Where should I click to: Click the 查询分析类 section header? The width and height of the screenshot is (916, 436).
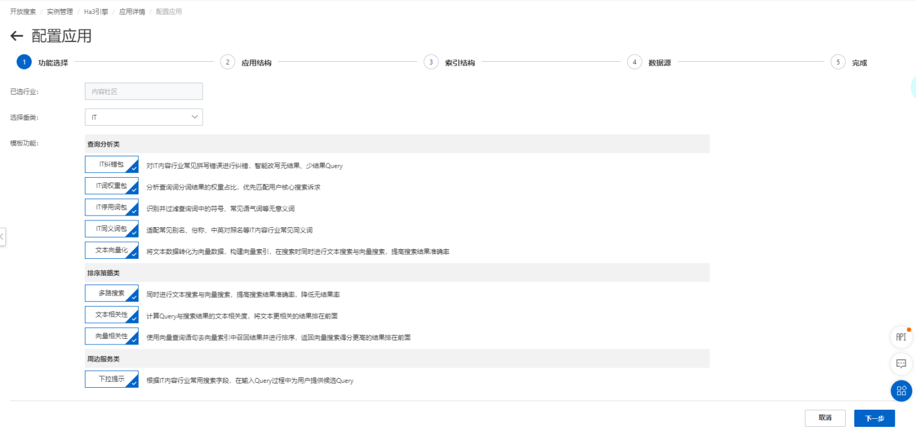(x=397, y=144)
